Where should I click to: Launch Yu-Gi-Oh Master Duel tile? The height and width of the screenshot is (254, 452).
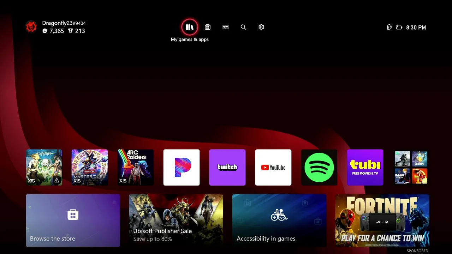pos(90,168)
